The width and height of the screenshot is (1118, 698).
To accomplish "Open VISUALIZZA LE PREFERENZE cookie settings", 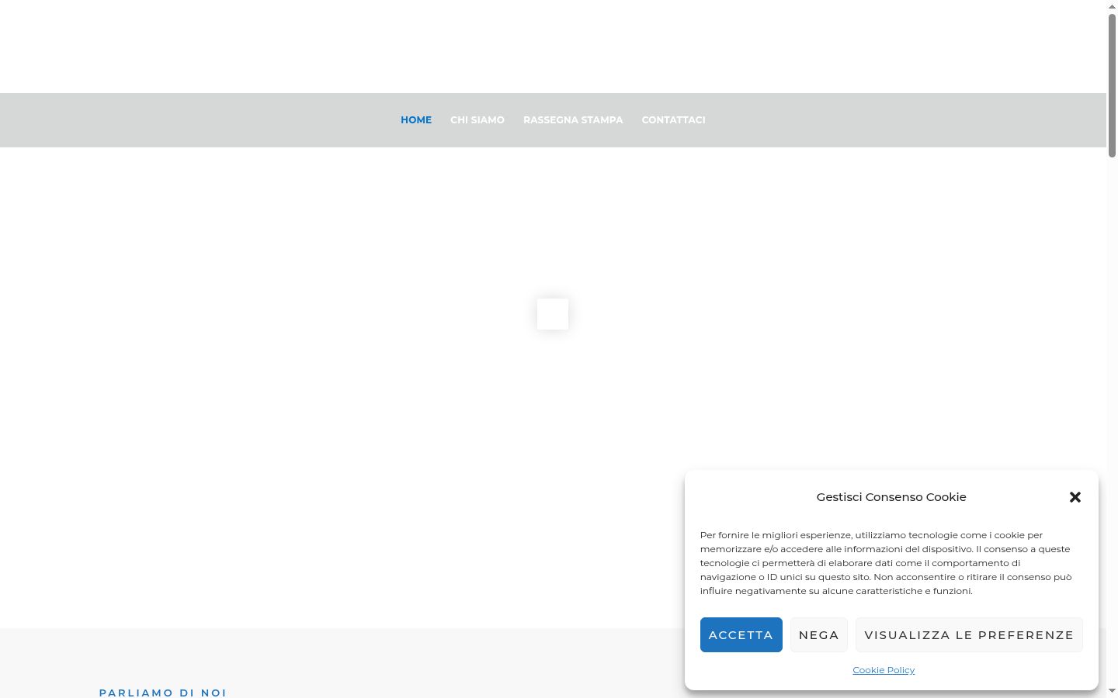I will [969, 634].
